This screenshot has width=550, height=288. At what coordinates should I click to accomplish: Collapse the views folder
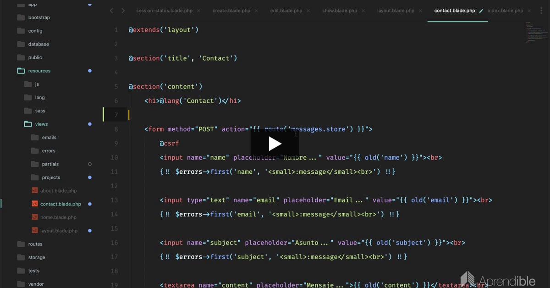pos(41,124)
